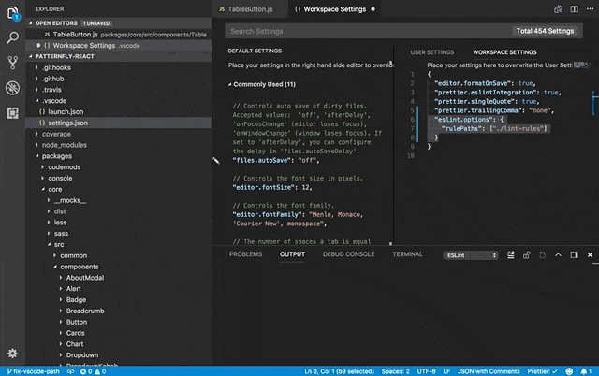Clear the output with the clear icon
The height and width of the screenshot is (376, 599).
[x=510, y=254]
